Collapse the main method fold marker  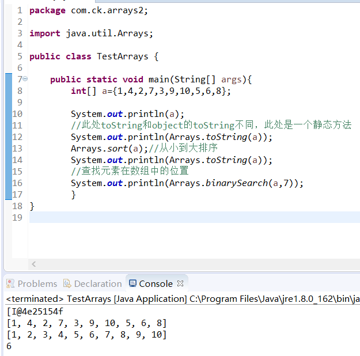tap(25, 79)
